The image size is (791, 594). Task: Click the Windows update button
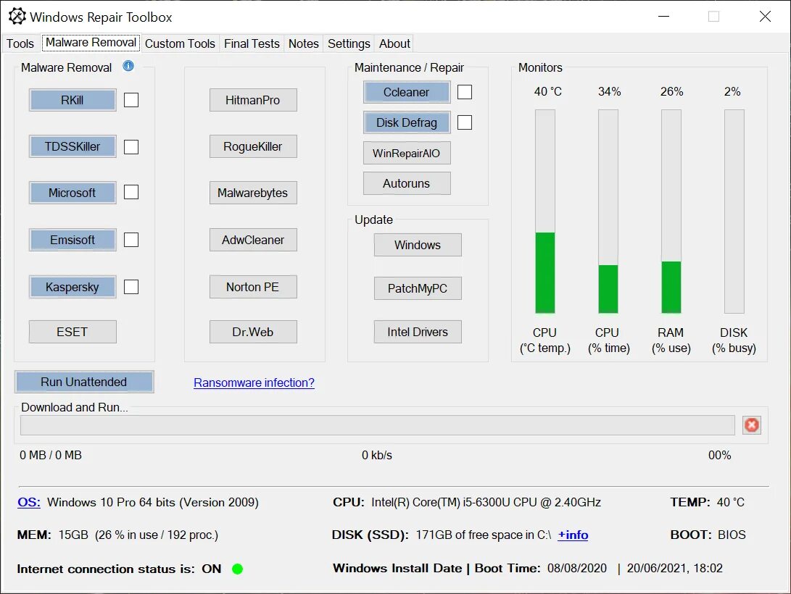[418, 245]
